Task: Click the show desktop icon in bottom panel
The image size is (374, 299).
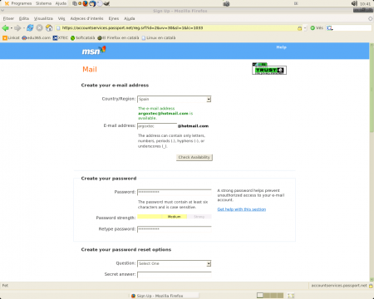Action: pyautogui.click(x=291, y=296)
